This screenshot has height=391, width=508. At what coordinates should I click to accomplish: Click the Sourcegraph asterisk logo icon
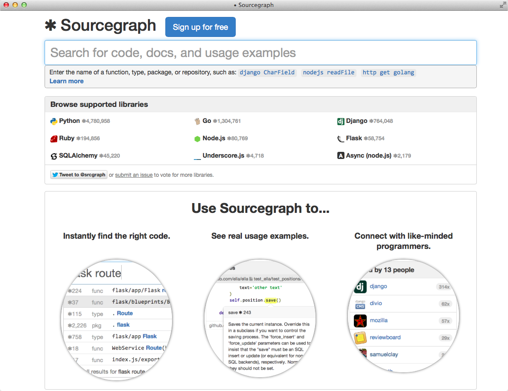50,25
